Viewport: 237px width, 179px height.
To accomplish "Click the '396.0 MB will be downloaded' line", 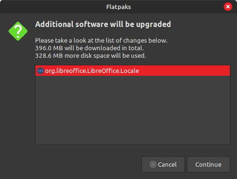I will pos(90,48).
